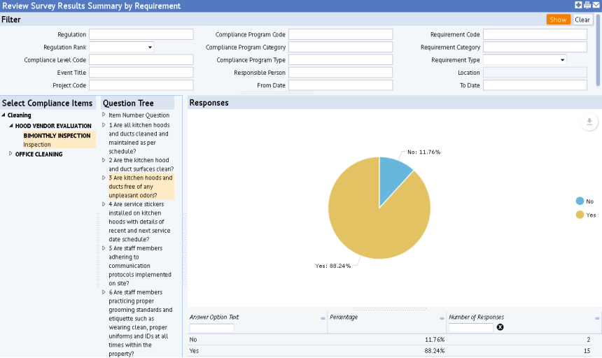
Task: Toggle the No series in the legend
Action: [584, 201]
